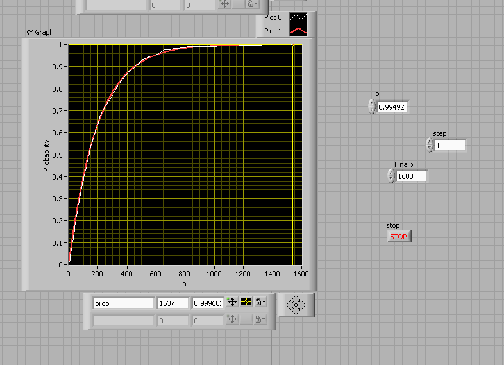Open the prob cursor lock dropdown

click(260, 303)
